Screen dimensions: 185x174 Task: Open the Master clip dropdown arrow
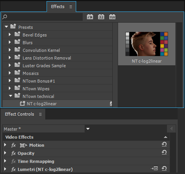(88, 129)
